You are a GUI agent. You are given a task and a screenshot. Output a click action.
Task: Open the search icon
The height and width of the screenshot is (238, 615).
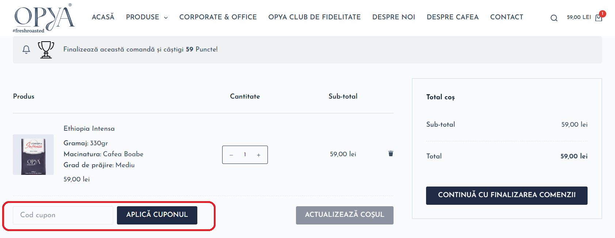click(554, 18)
